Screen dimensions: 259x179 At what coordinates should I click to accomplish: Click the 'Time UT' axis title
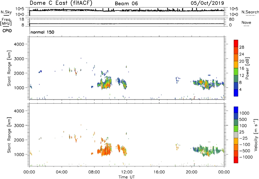(127, 177)
